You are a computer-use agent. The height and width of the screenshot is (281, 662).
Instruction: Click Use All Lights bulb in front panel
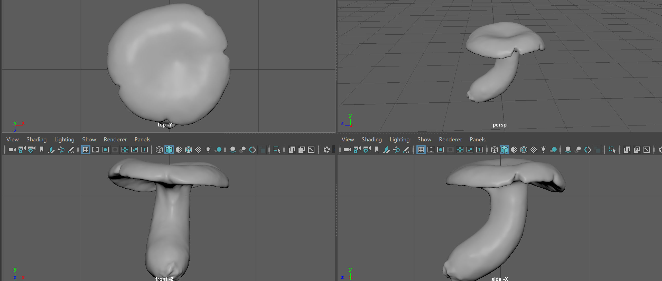tap(208, 150)
